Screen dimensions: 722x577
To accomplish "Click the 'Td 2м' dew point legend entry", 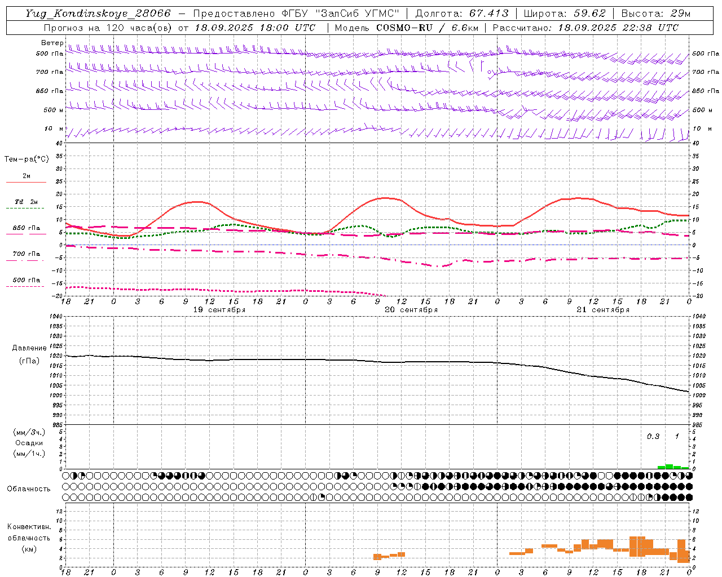I will (x=27, y=202).
